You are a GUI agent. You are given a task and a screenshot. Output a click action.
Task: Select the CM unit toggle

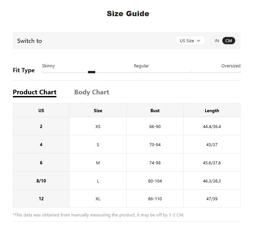coord(229,41)
